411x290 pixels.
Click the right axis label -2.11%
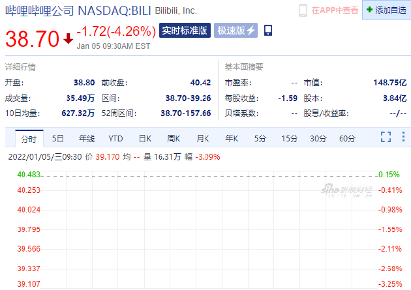tap(389, 249)
